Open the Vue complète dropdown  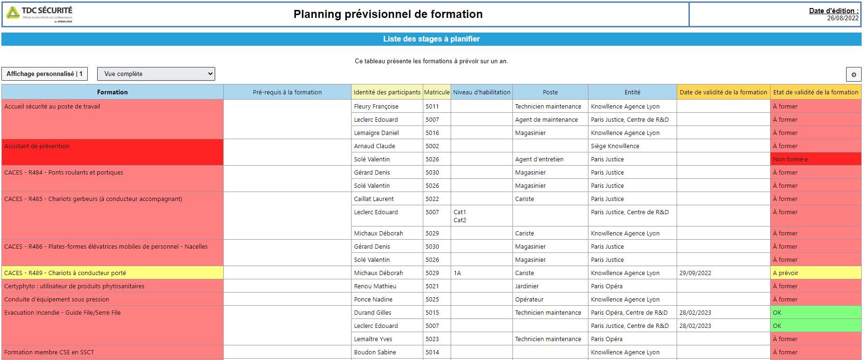click(156, 74)
